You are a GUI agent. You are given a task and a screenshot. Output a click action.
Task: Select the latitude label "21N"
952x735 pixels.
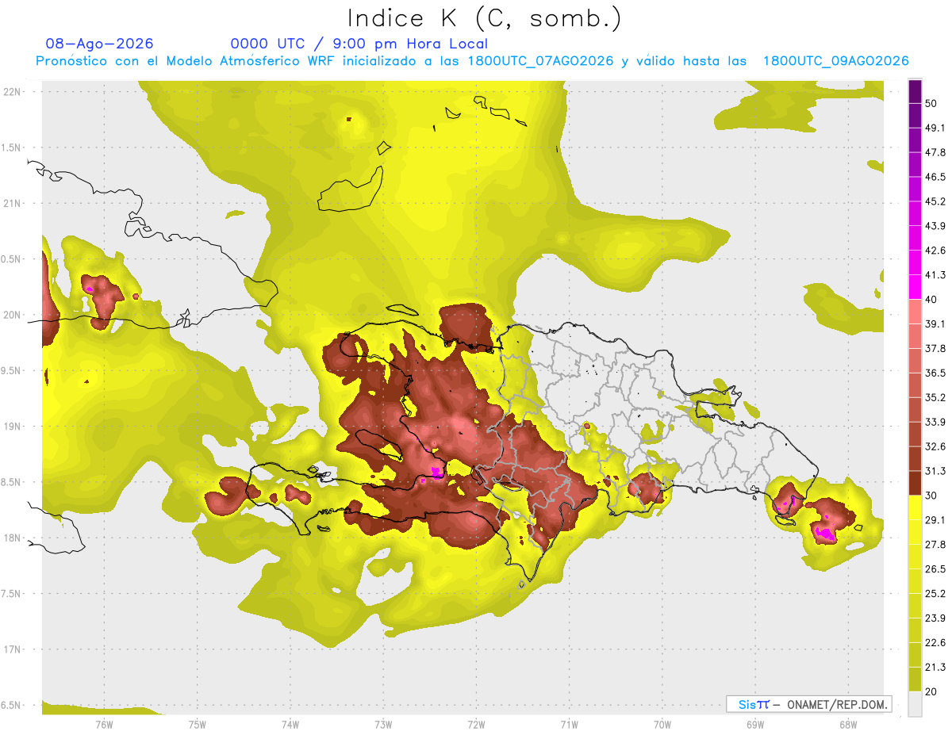point(12,203)
